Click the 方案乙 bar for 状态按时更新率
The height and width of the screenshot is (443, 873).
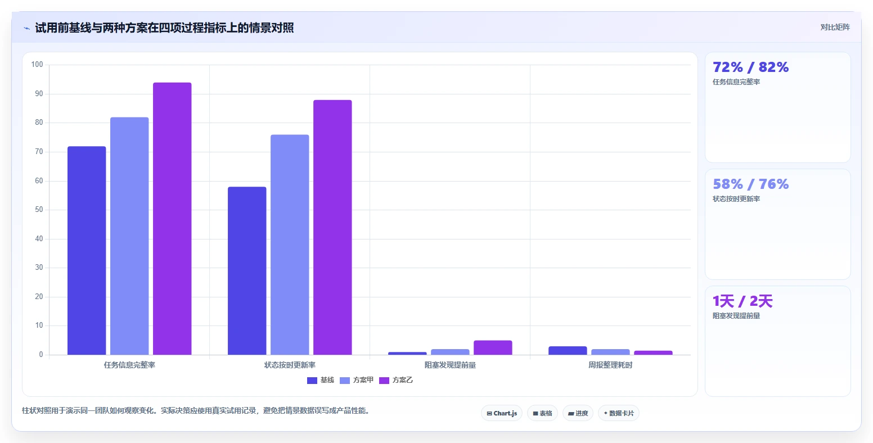(x=332, y=227)
